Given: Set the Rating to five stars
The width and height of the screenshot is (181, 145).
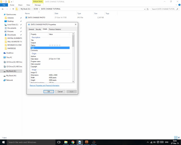Looking at the screenshot, I should pyautogui.click(x=60, y=45).
